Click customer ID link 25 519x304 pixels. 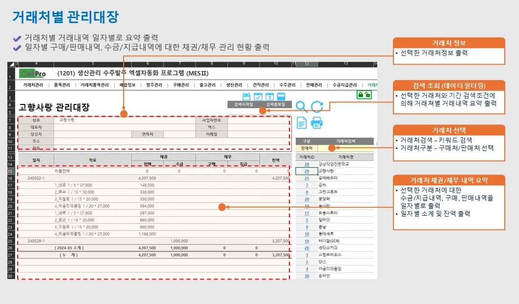point(307,178)
